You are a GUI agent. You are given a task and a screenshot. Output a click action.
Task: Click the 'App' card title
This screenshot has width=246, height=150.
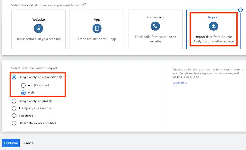coord(97,19)
